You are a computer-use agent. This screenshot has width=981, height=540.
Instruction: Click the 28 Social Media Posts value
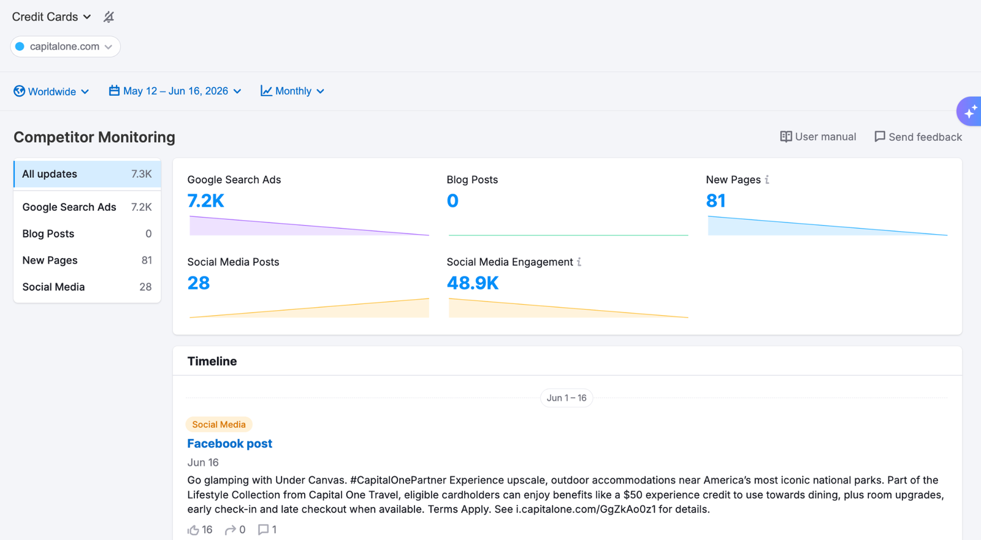[199, 283]
